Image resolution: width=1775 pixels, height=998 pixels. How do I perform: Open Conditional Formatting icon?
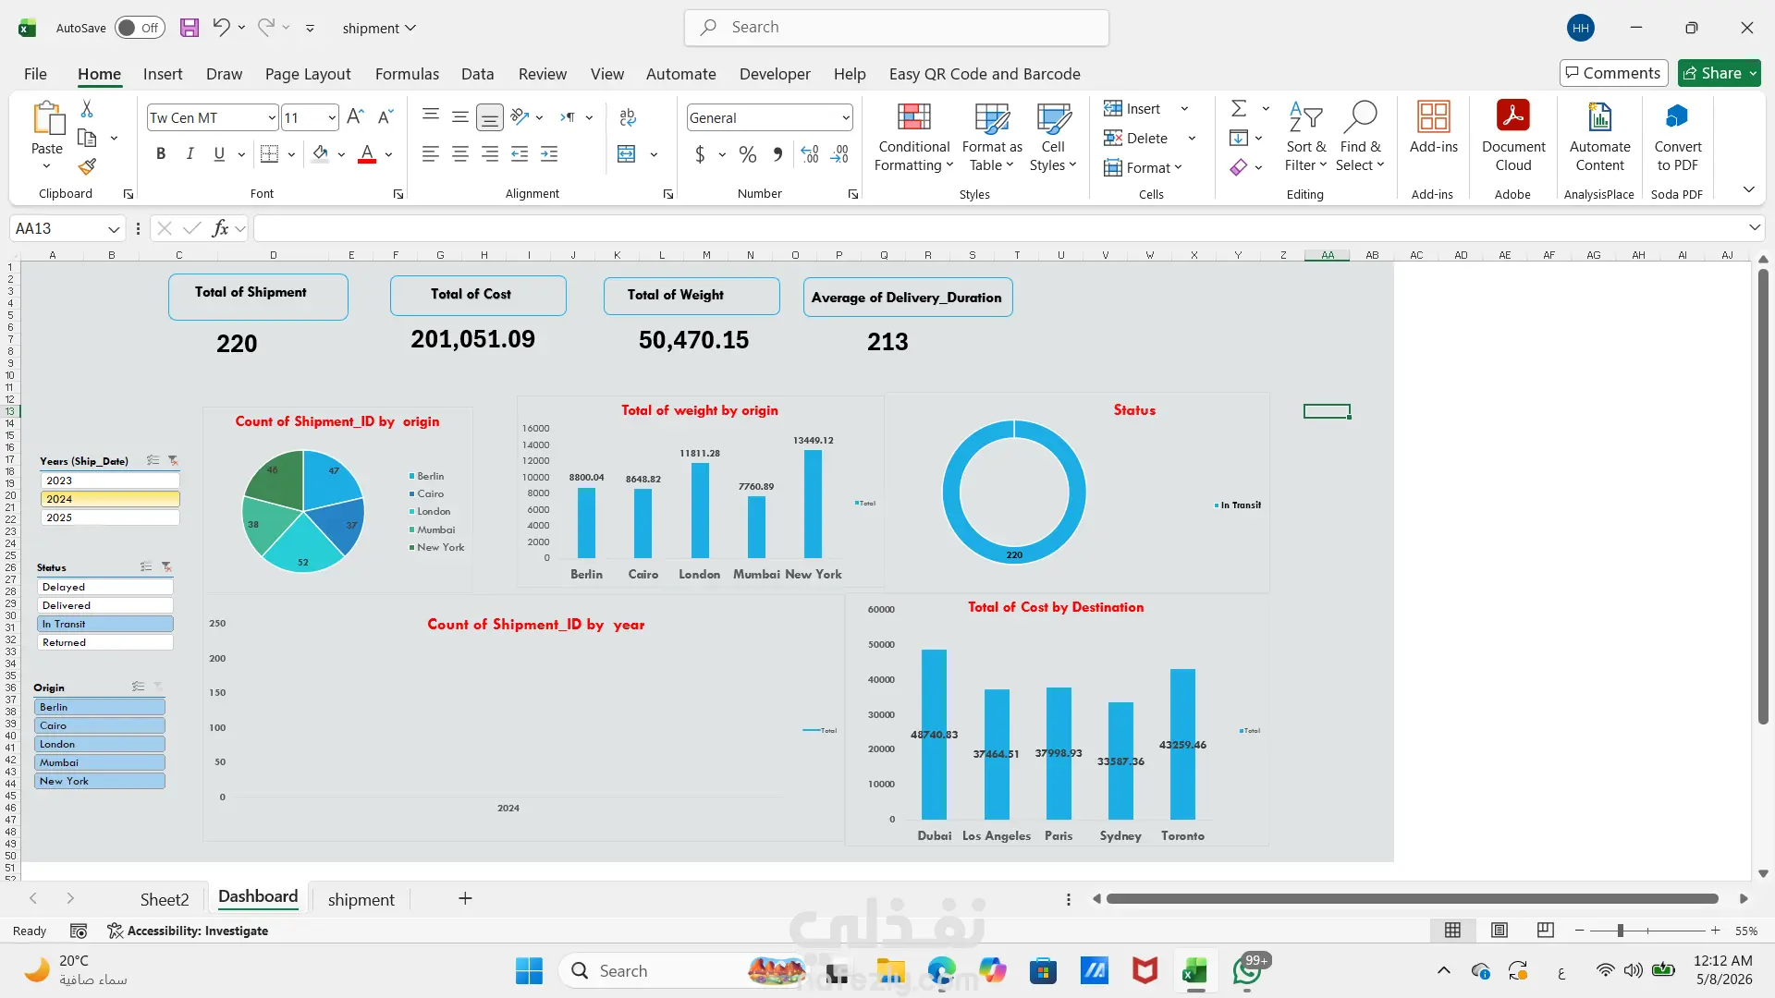coord(913,117)
